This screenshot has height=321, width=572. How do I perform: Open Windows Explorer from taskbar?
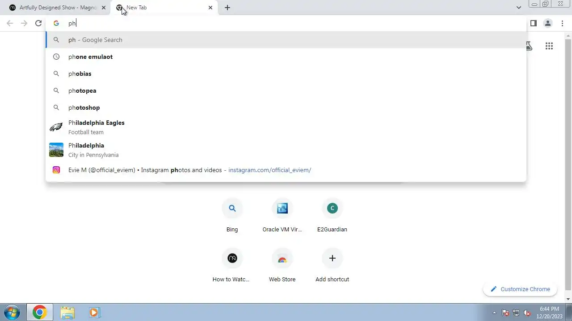[x=67, y=313]
